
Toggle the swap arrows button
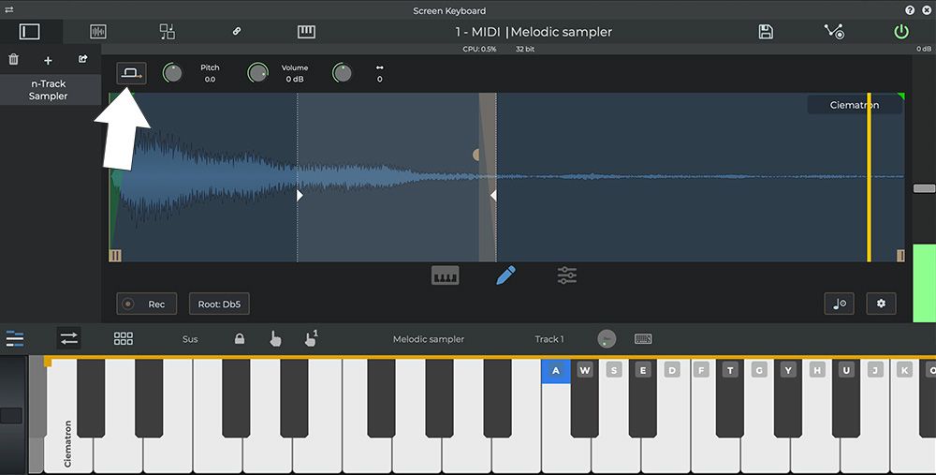point(69,339)
